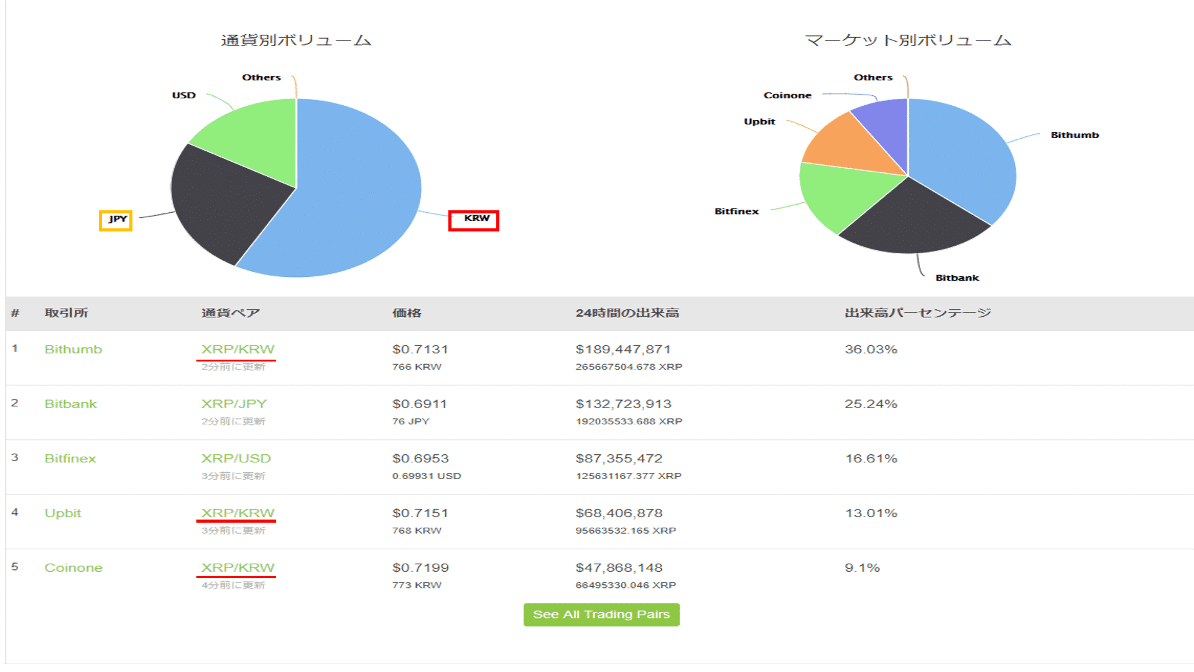
Task: Click the 265667504.678 XRP volume
Action: (629, 367)
